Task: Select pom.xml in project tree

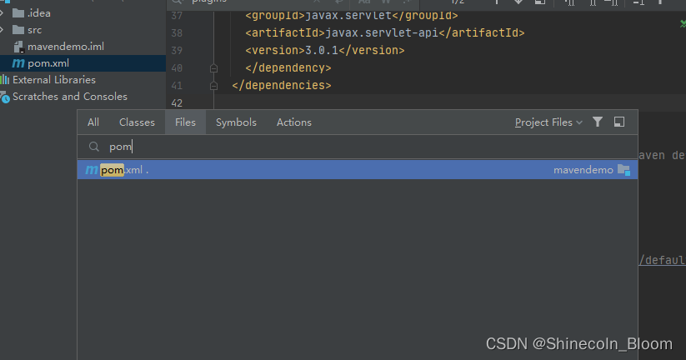Action: tap(83, 63)
